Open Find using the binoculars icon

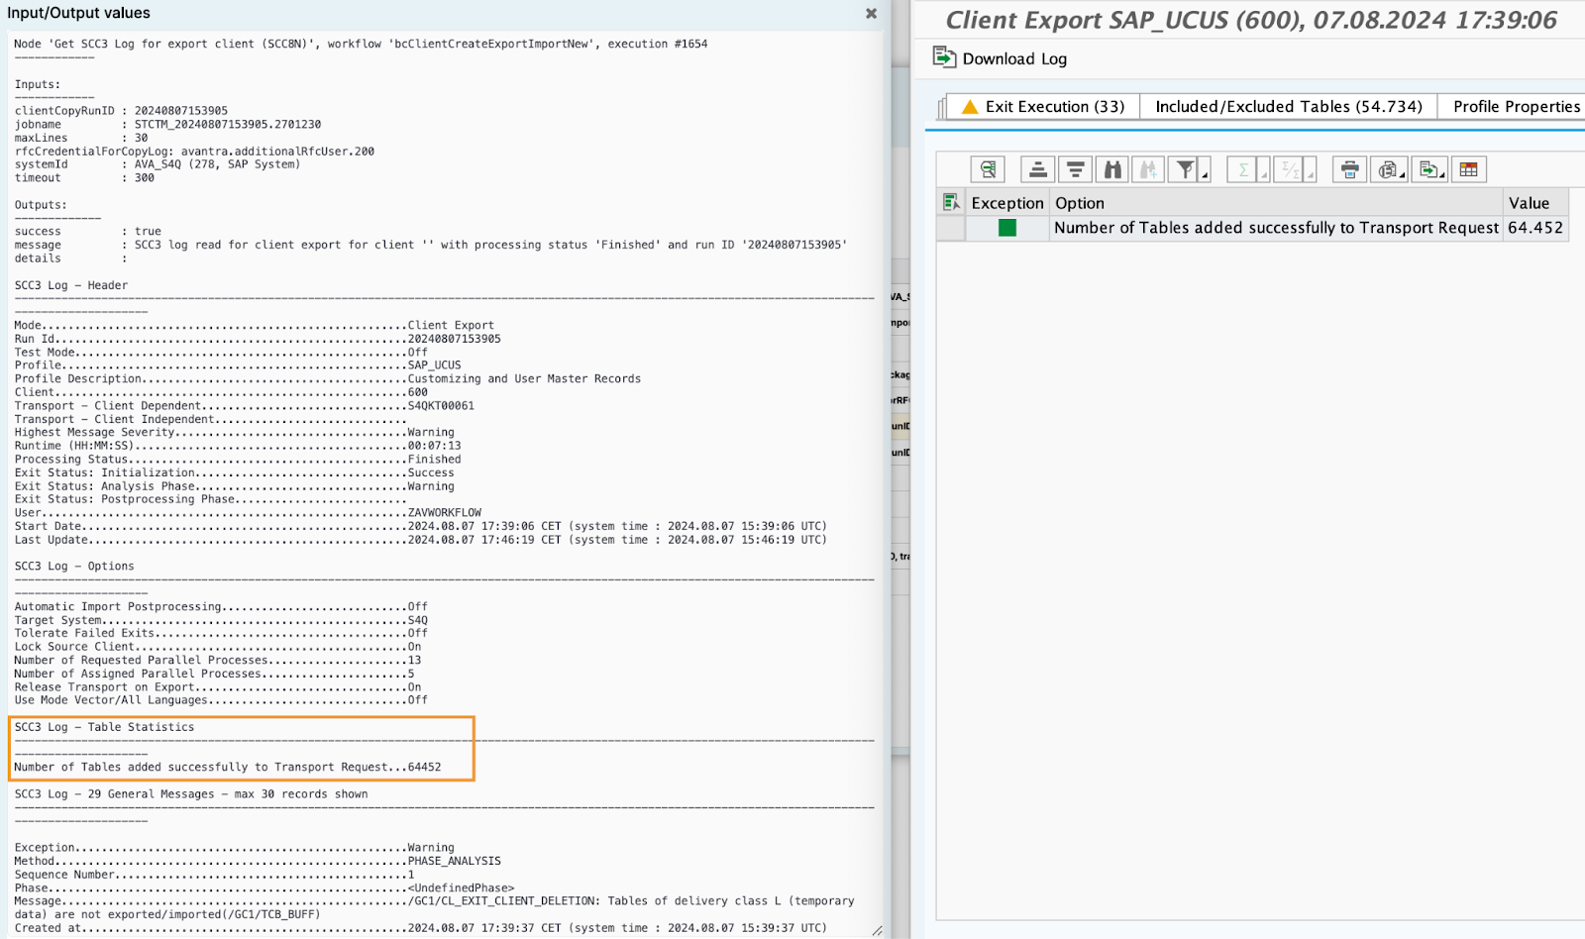(1111, 168)
